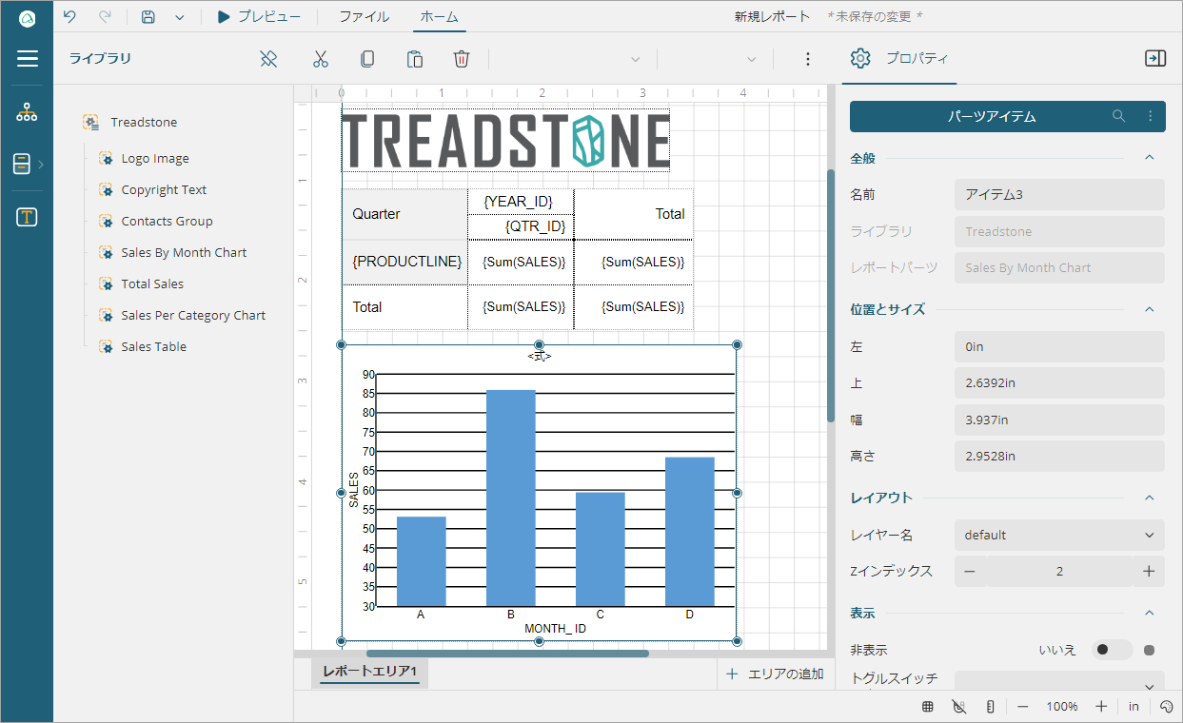Unpin the ライブラリ panel

(x=268, y=59)
